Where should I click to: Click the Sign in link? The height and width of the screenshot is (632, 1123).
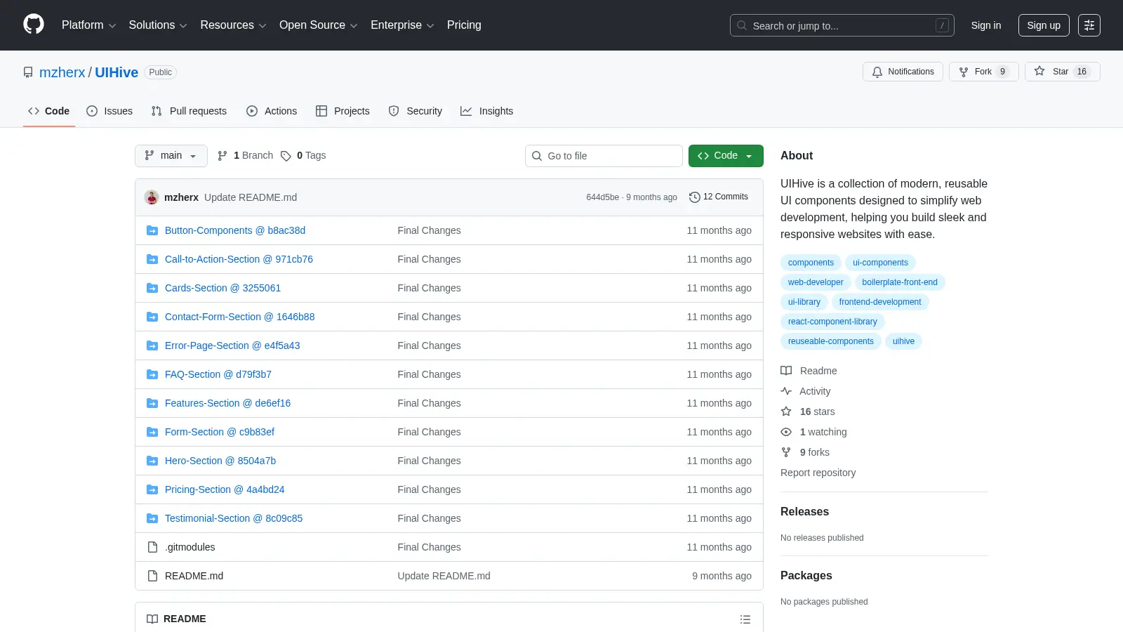click(986, 25)
